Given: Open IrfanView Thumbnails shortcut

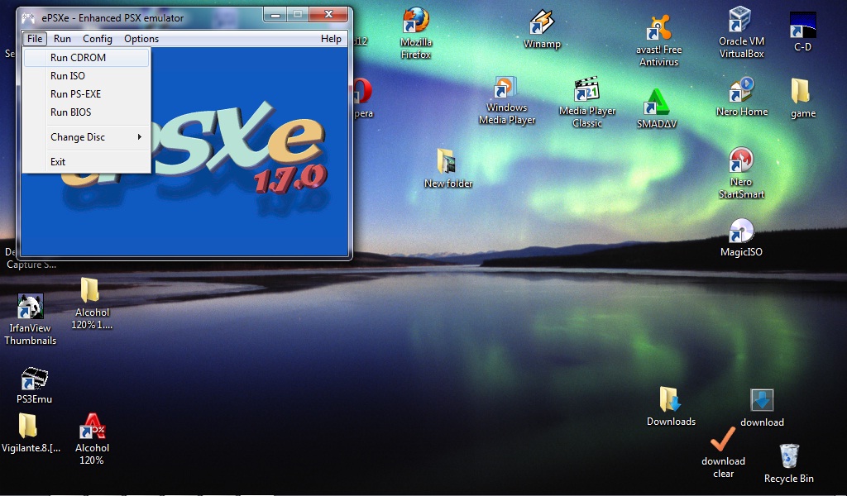Looking at the screenshot, I should [31, 320].
